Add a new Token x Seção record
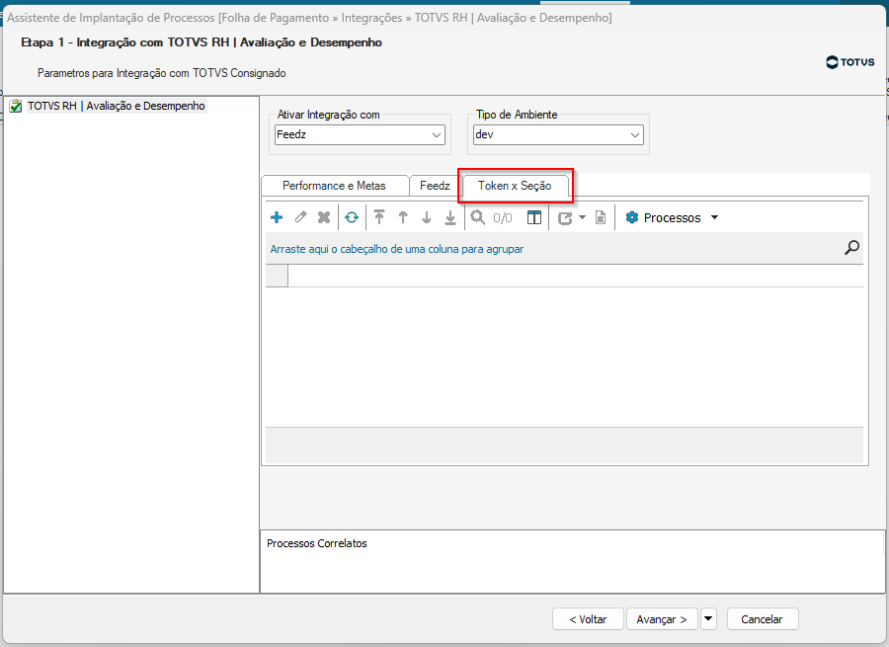Screen dimensions: 889x647 click(277, 217)
